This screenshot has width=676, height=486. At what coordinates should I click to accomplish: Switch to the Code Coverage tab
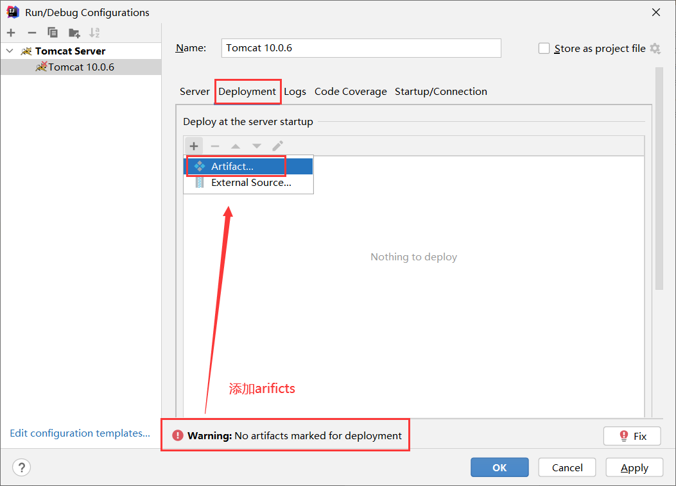point(351,92)
